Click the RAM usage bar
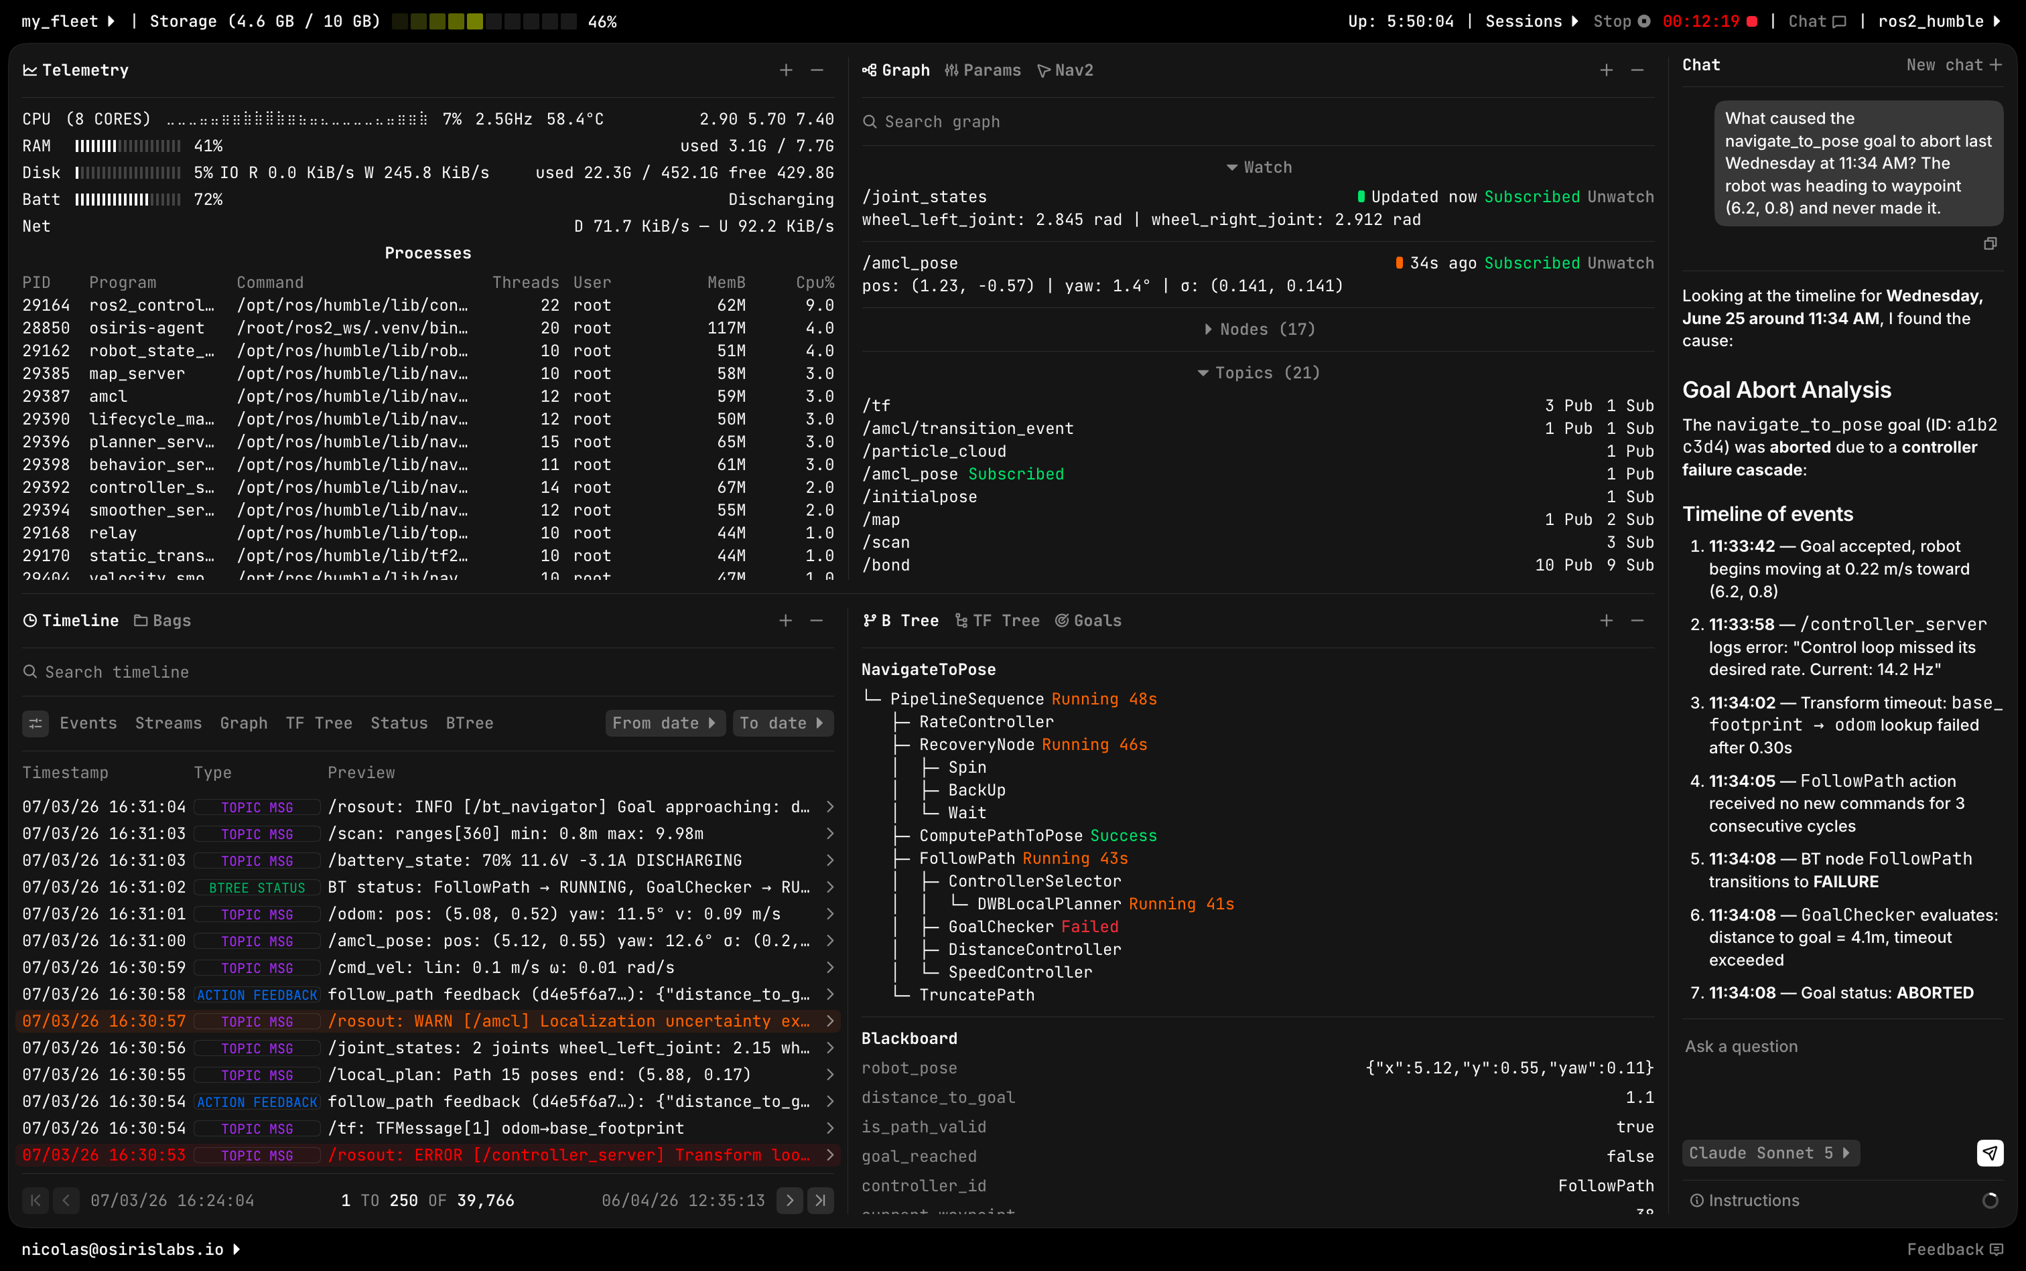 [x=128, y=146]
